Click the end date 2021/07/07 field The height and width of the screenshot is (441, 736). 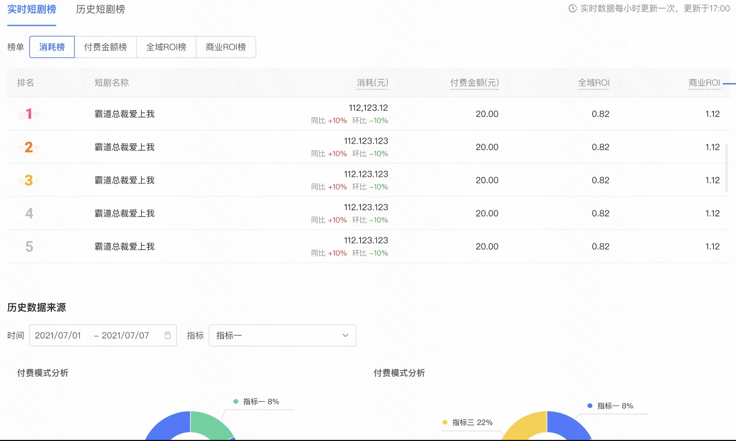coord(125,336)
